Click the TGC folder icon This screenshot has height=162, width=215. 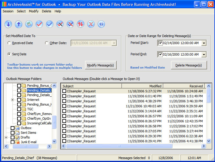[x=24, y=109]
